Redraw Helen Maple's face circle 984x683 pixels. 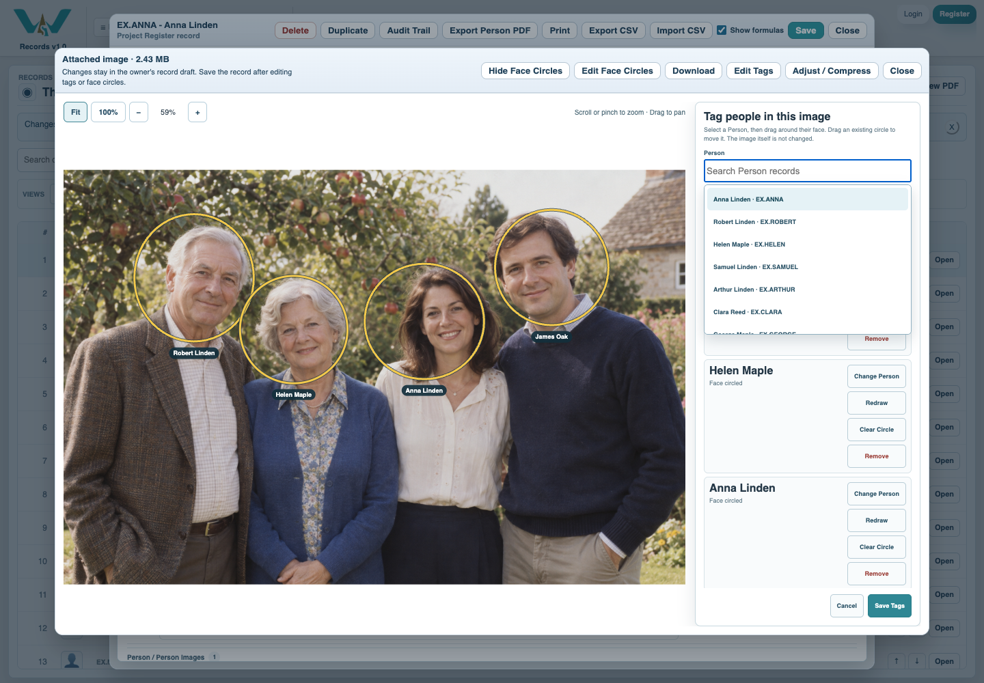click(x=877, y=403)
